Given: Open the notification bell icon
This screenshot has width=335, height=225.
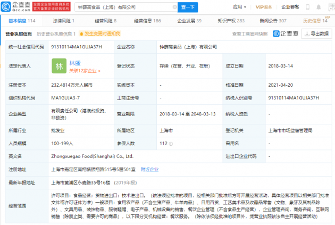Looking at the screenshot, I should coord(319,7).
